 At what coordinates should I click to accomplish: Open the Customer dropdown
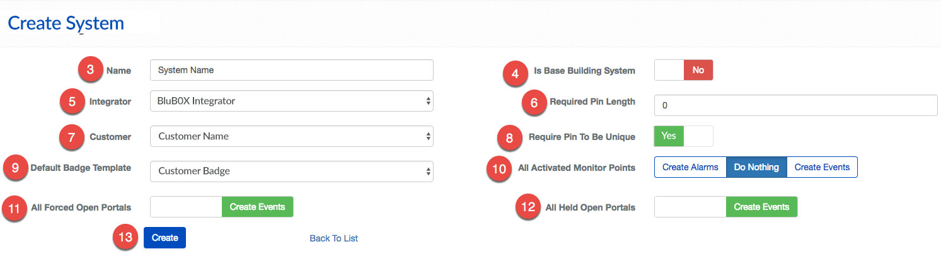coord(291,136)
